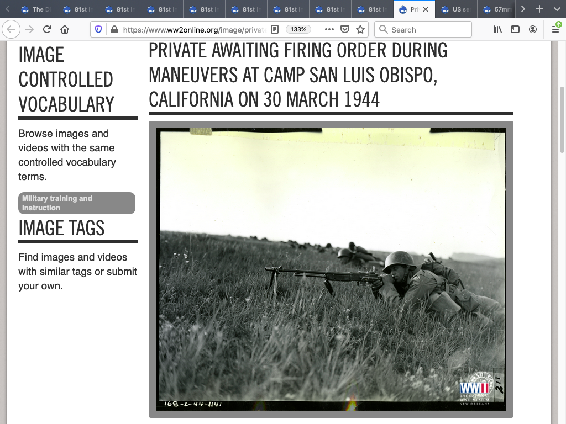Screen dimensions: 566x424
Task: Open a new tab with plus button
Action: click(540, 9)
